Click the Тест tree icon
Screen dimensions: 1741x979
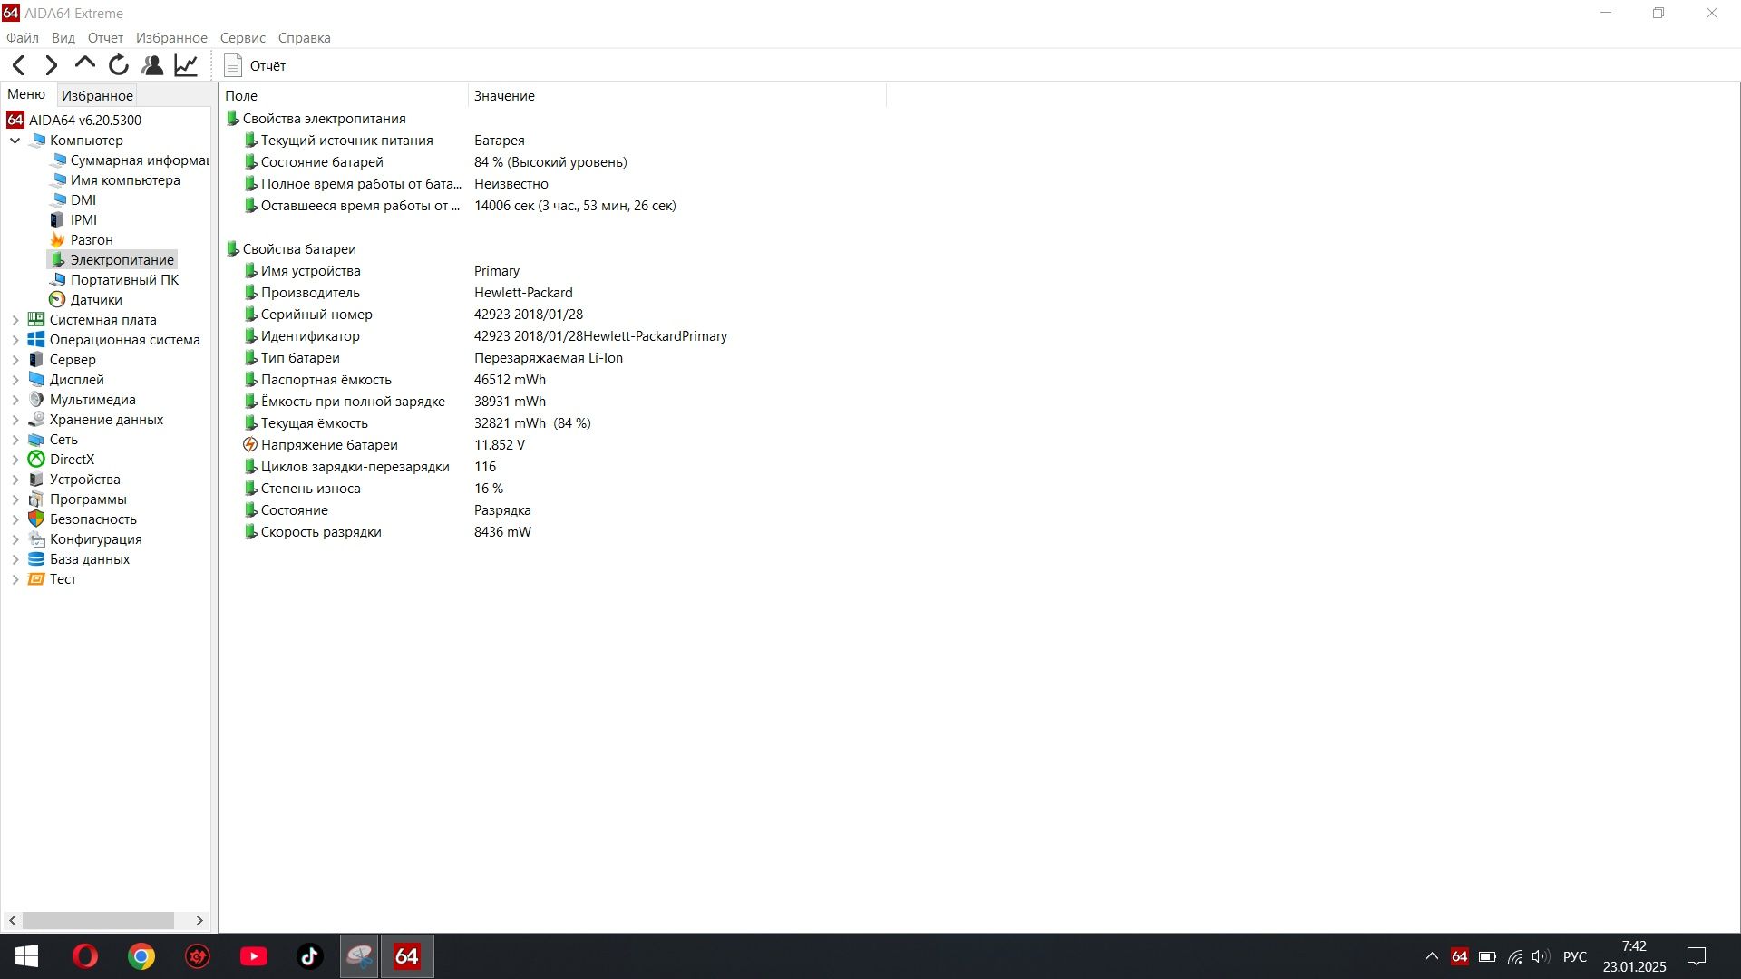[36, 579]
